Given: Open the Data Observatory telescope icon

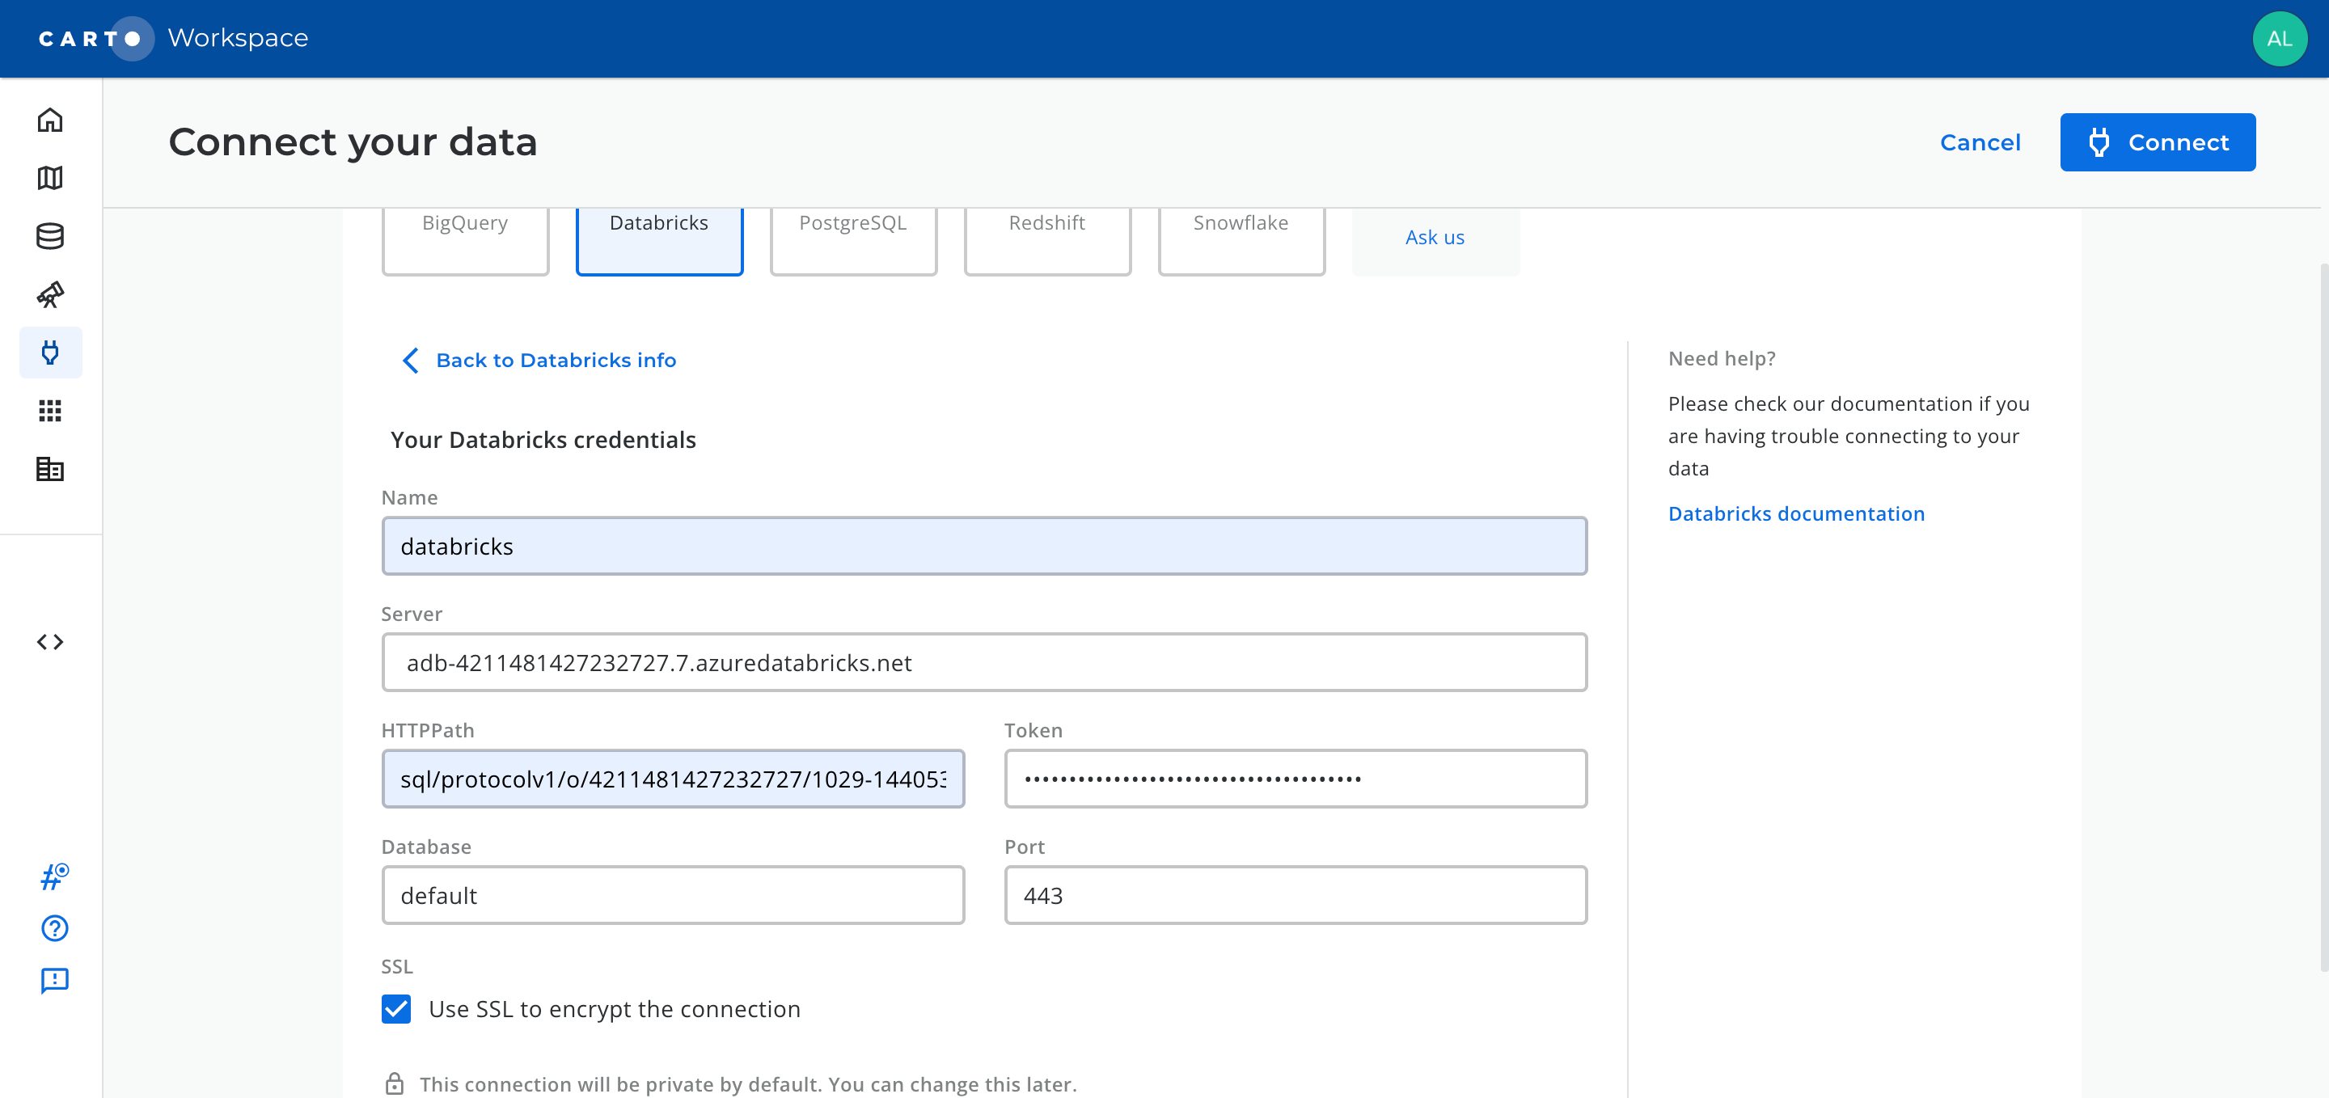Looking at the screenshot, I should (49, 294).
